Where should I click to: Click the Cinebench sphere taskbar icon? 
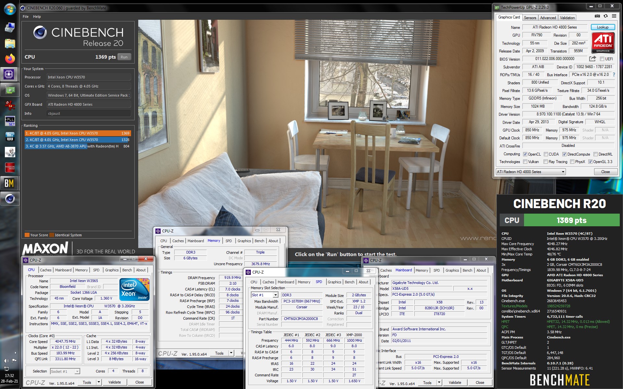point(10,199)
